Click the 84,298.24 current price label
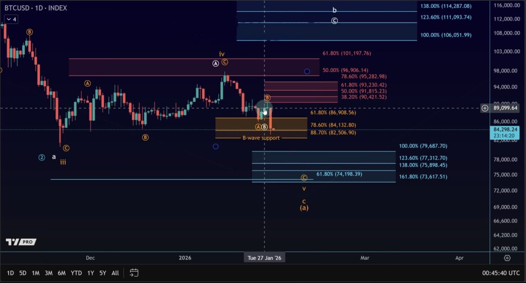This screenshot has width=526, height=283. (503, 130)
